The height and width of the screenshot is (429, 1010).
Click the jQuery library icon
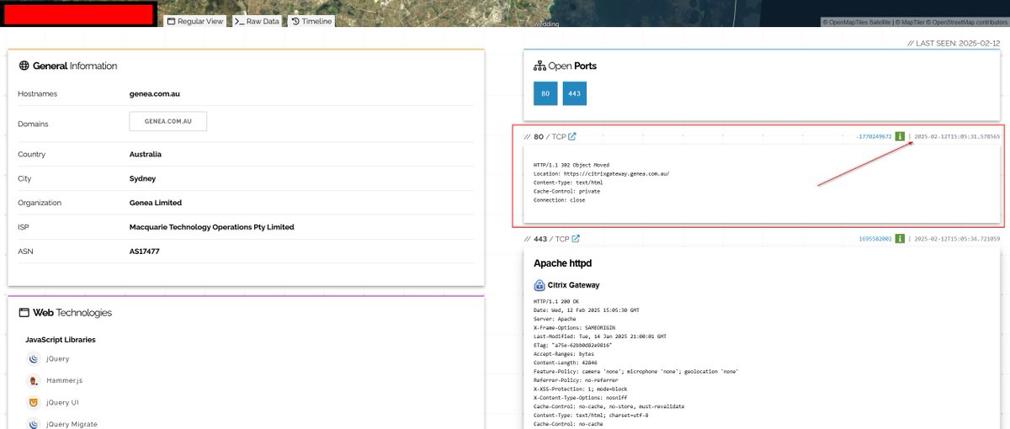click(x=33, y=358)
